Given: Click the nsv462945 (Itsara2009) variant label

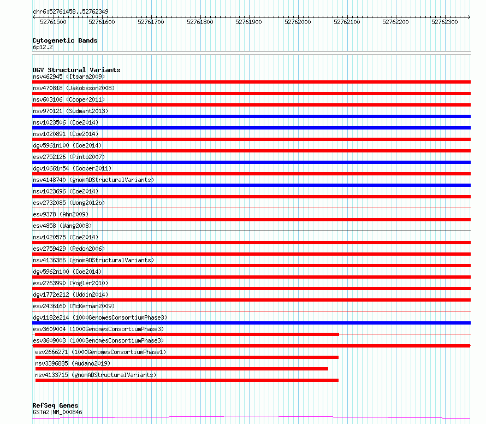Looking at the screenshot, I should pyautogui.click(x=69, y=76).
